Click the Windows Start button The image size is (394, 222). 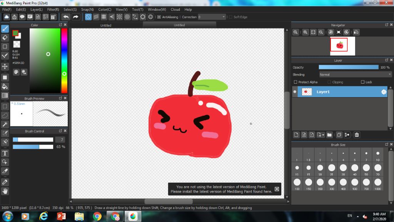[x=8, y=217]
